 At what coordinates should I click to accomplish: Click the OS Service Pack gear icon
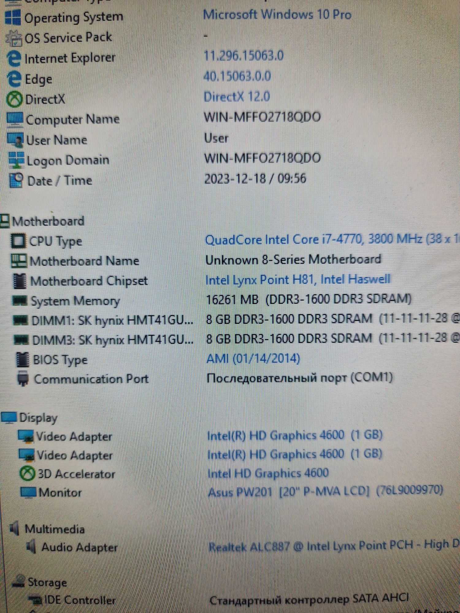click(x=14, y=38)
